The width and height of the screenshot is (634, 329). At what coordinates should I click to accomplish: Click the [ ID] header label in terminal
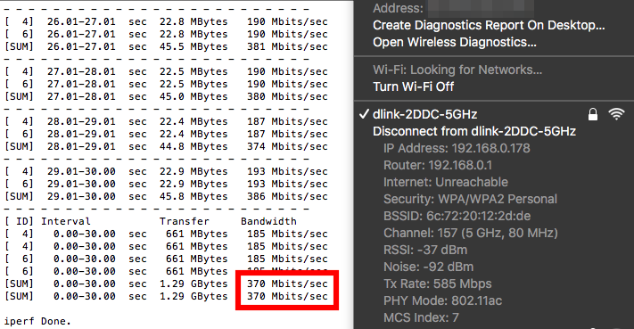(x=19, y=221)
